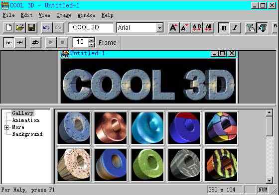Jump to the last frame
The height and width of the screenshot is (195, 279).
pos(20,43)
